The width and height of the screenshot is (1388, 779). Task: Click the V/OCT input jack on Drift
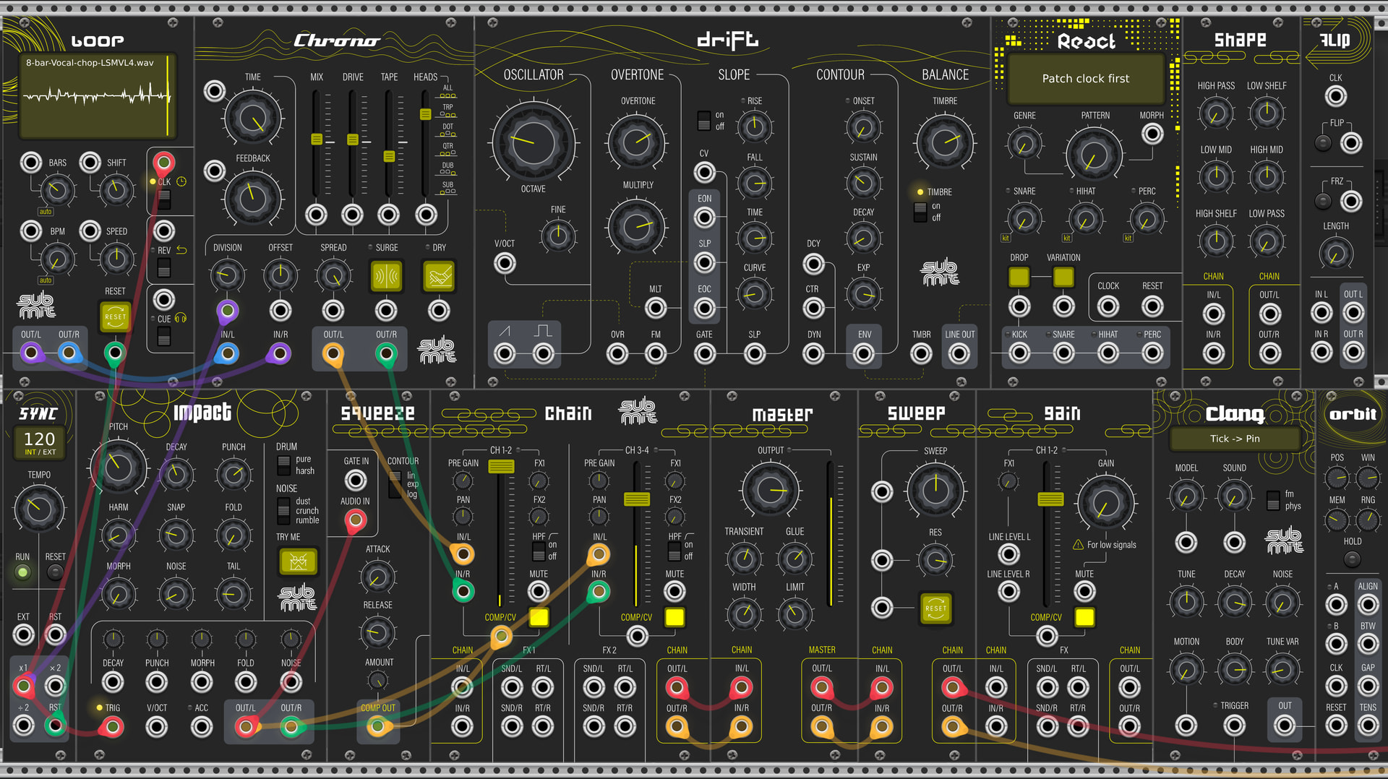click(x=505, y=263)
